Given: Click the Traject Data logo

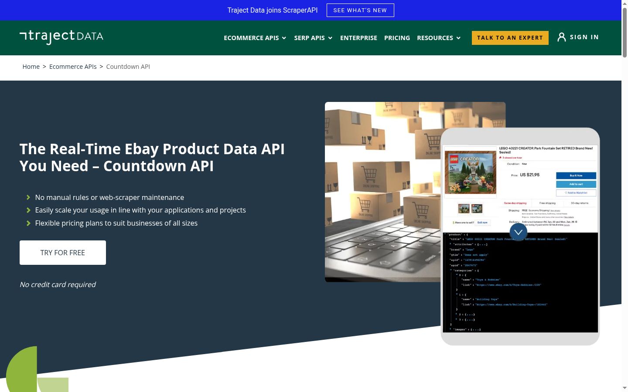Looking at the screenshot, I should tap(61, 37).
